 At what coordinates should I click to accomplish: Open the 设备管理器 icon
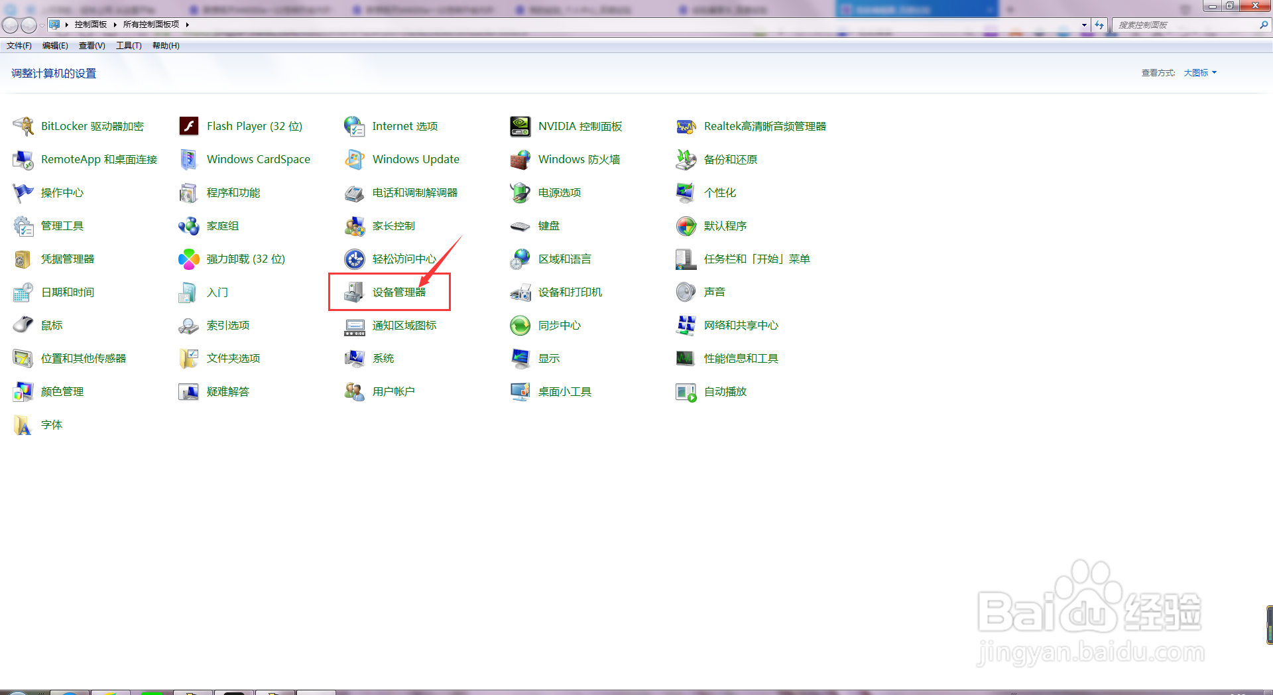coord(355,292)
